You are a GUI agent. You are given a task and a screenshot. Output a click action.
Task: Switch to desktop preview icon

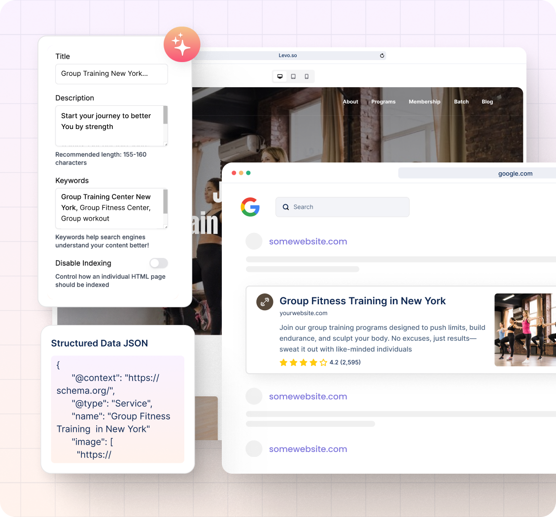(280, 76)
